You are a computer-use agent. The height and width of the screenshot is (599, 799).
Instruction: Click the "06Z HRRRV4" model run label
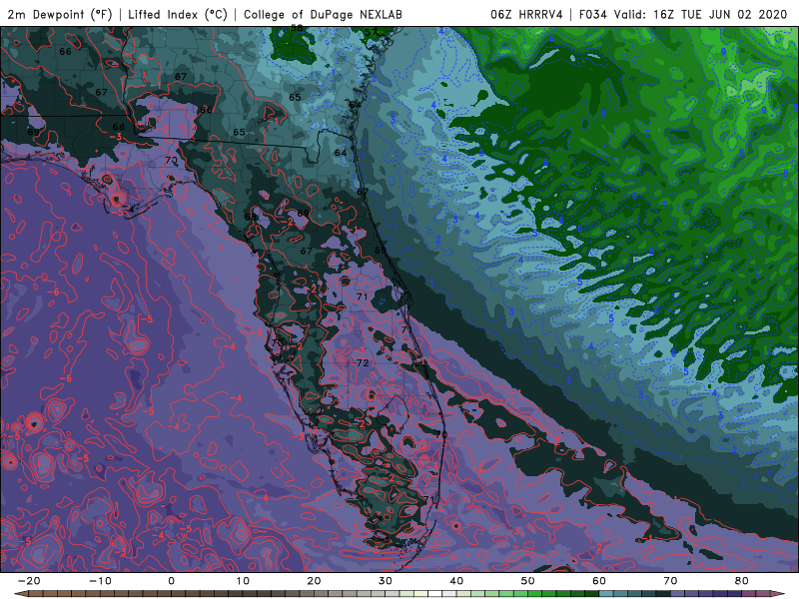(x=527, y=15)
